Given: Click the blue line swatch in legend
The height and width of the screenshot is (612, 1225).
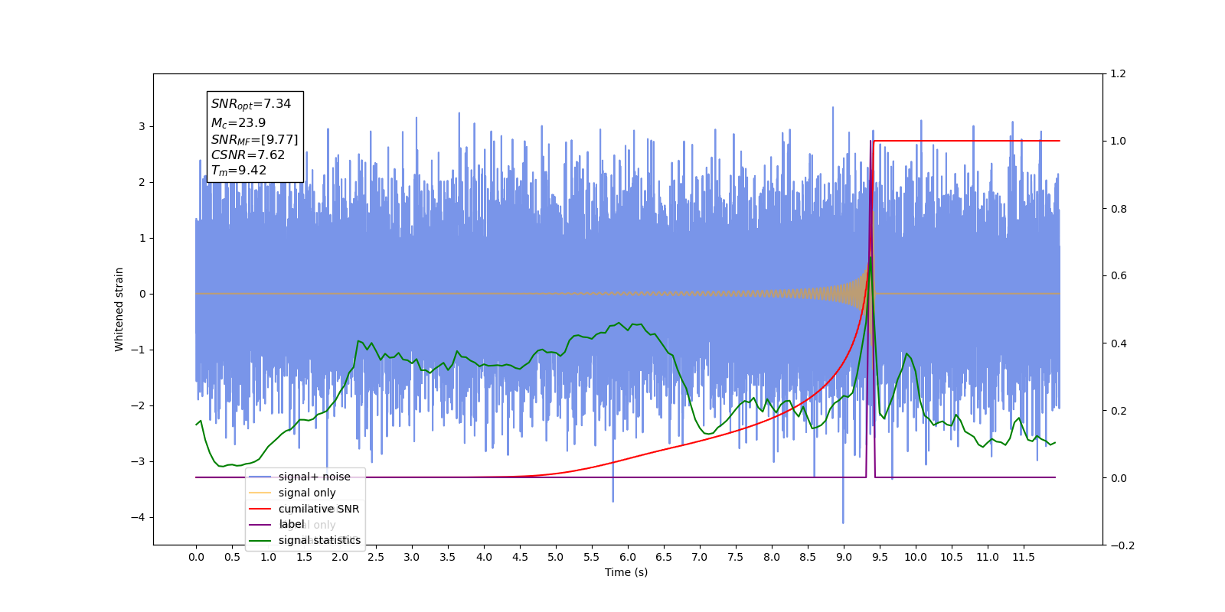Looking at the screenshot, I should 260,477.
